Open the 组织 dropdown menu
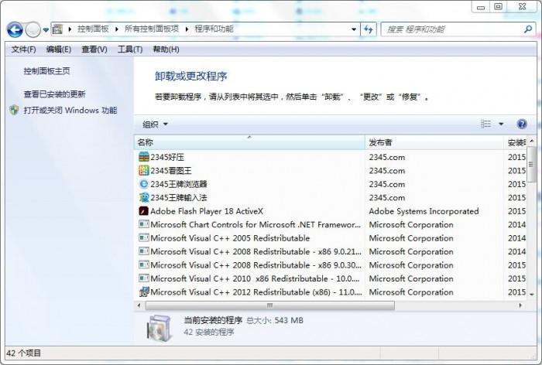The width and height of the screenshot is (542, 365). point(155,125)
